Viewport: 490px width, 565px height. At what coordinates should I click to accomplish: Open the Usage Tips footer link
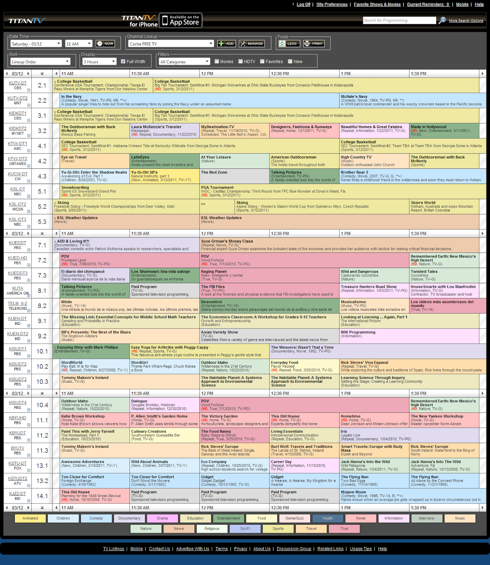tap(361, 549)
